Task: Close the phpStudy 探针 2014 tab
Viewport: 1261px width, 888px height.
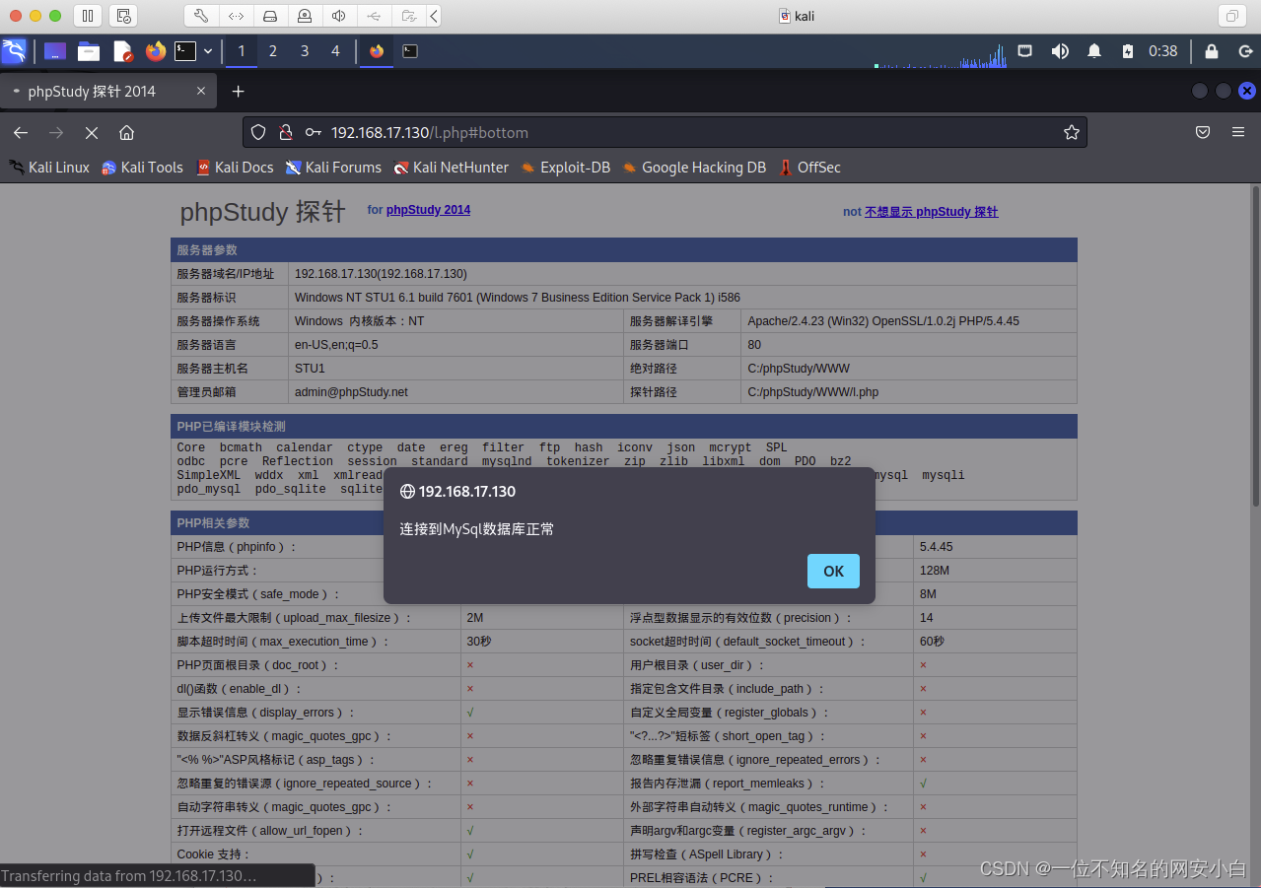Action: (x=201, y=91)
